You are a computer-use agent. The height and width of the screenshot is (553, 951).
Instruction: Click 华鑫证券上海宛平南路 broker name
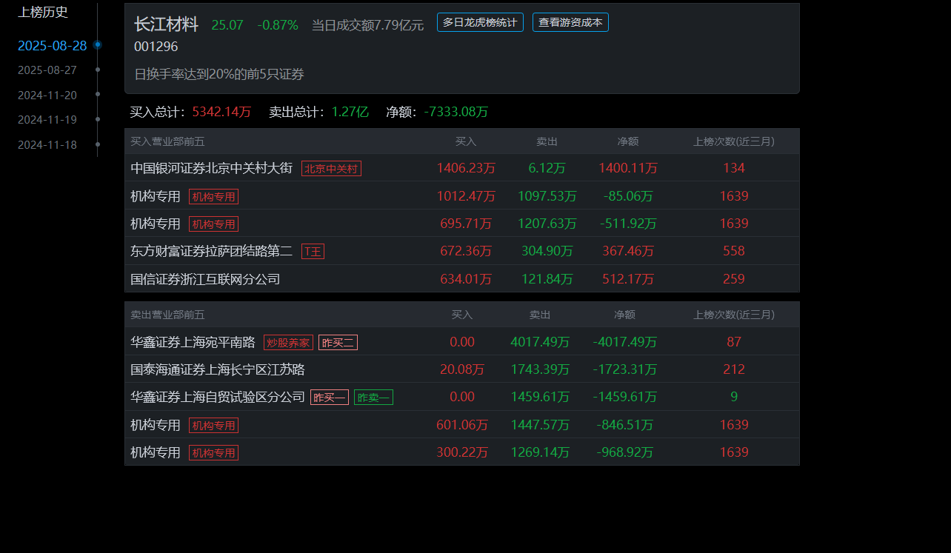coord(193,342)
